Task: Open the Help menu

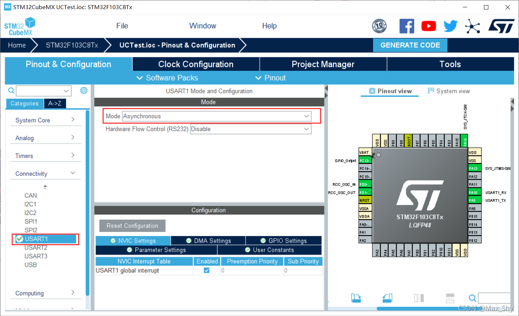Action: pyautogui.click(x=269, y=26)
